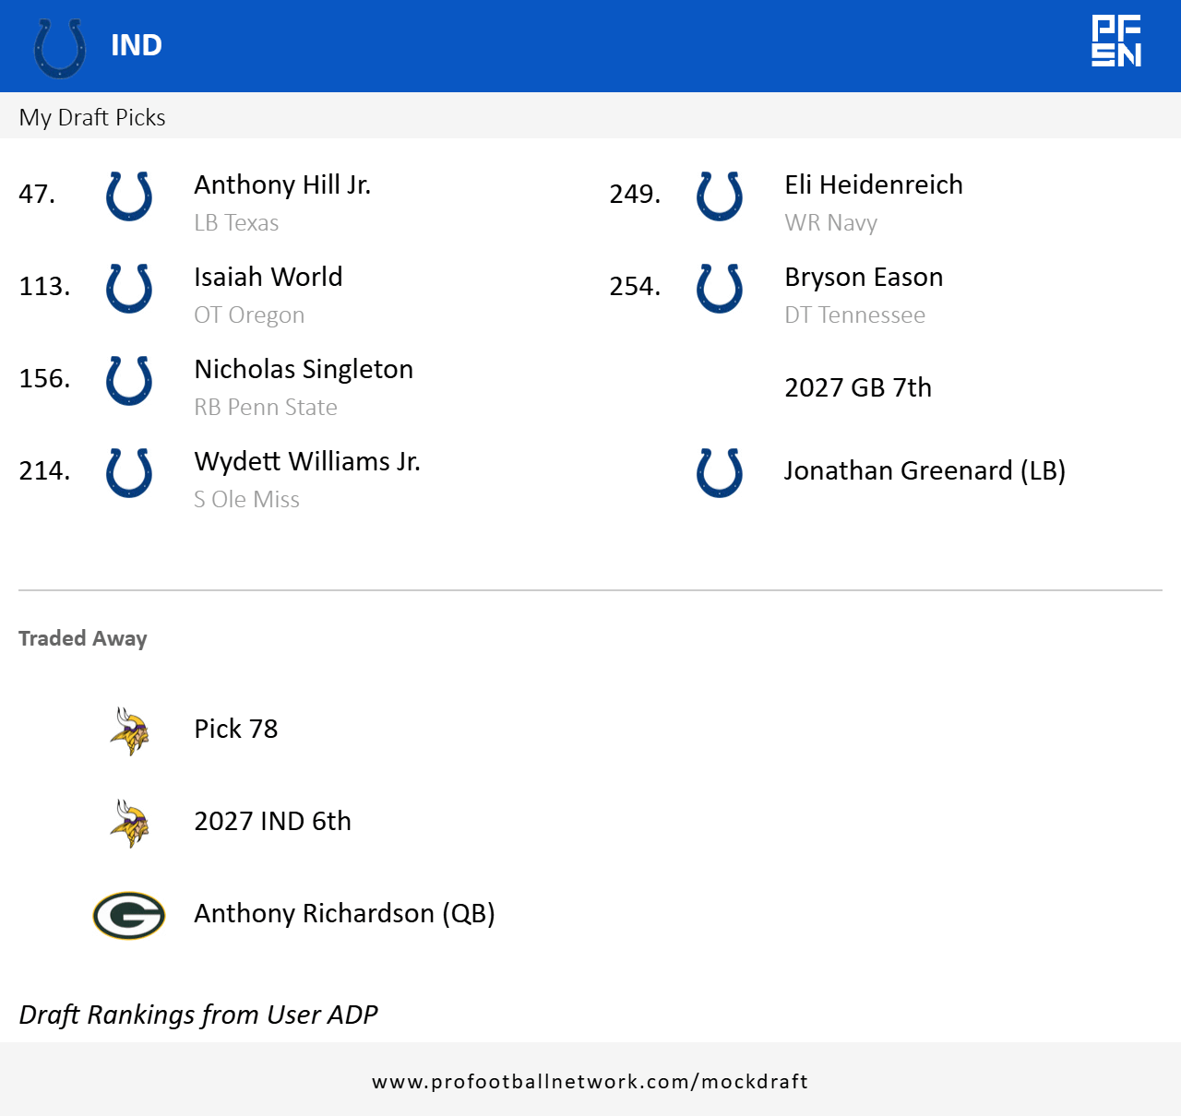Select the Anthony Hill Jr. player name
Screen dimensions: 1181x1116
coord(282,184)
